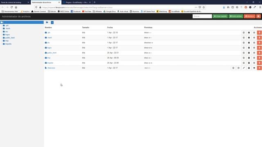This screenshot has height=147, width=262.
Task: Click red delete button in public_html row
Action: [x=259, y=53]
